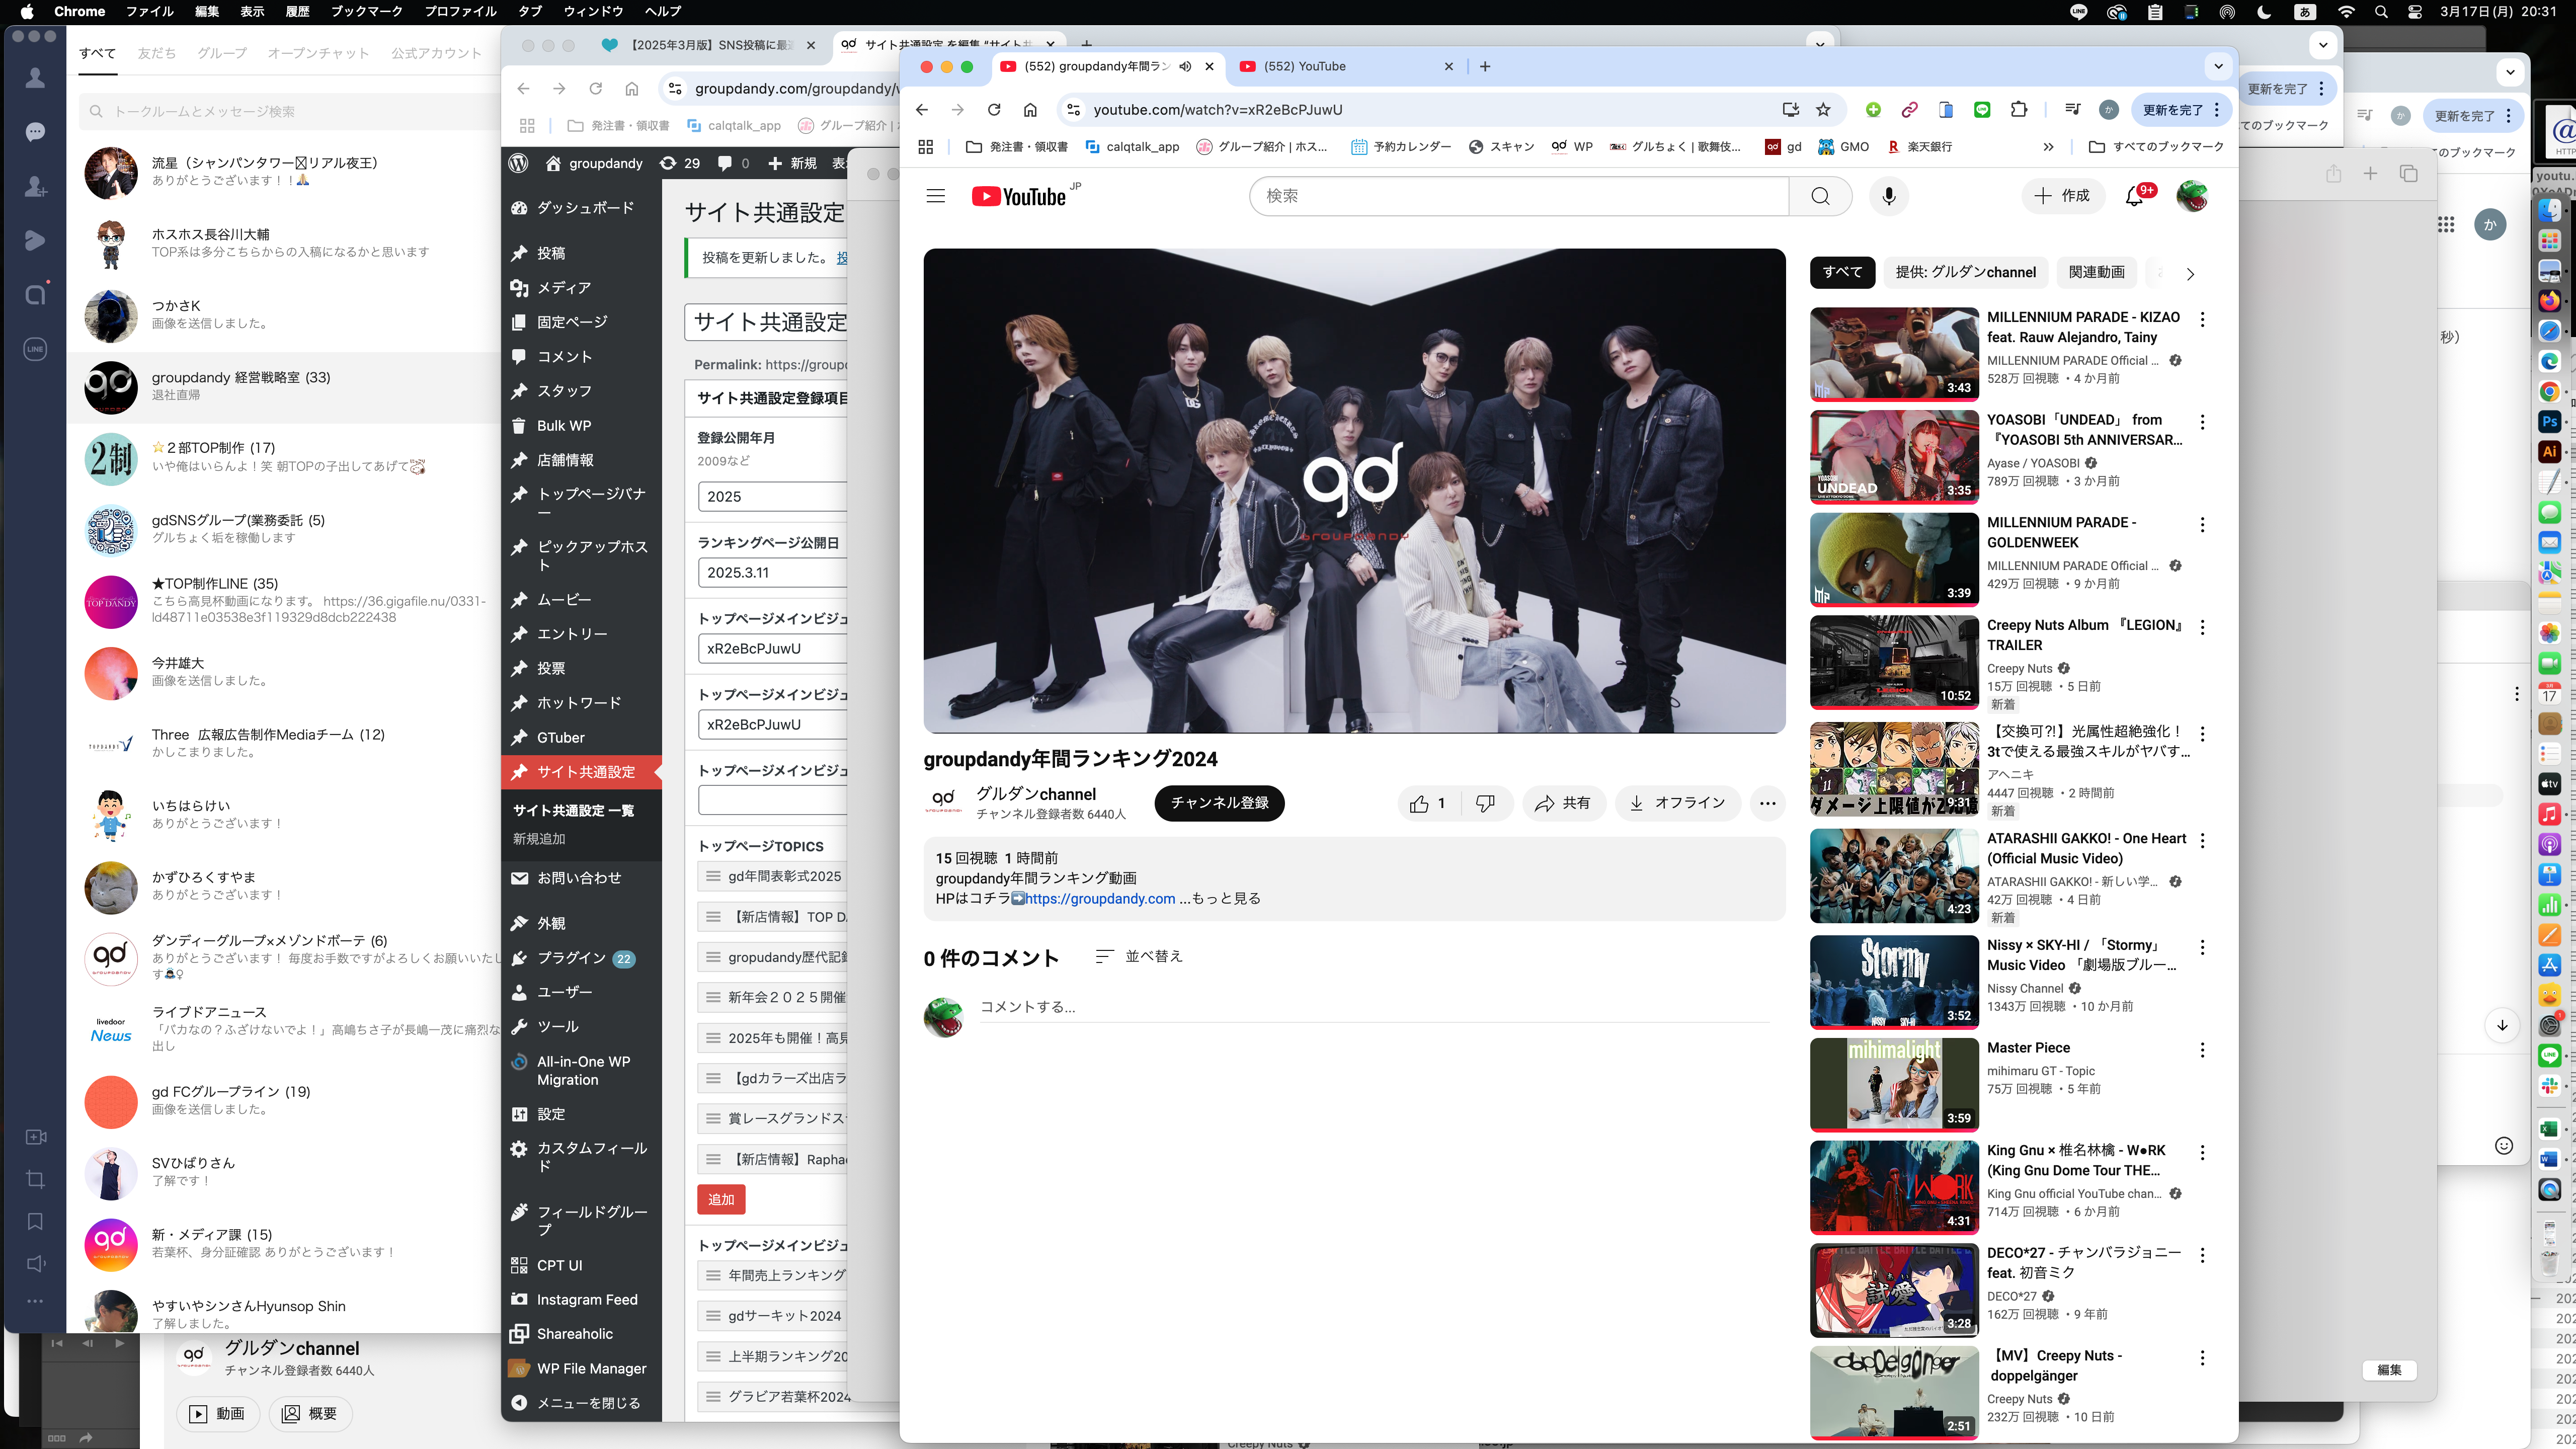
Task: Open YouTube notifications bell
Action: click(x=2134, y=196)
